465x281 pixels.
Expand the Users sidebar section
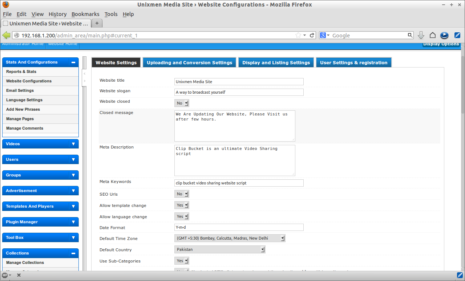73,159
